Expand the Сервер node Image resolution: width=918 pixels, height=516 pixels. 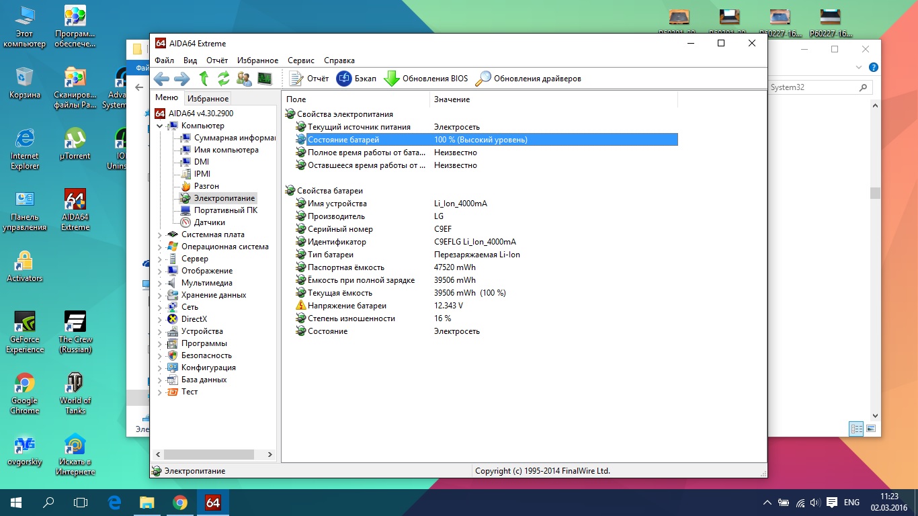click(x=160, y=259)
